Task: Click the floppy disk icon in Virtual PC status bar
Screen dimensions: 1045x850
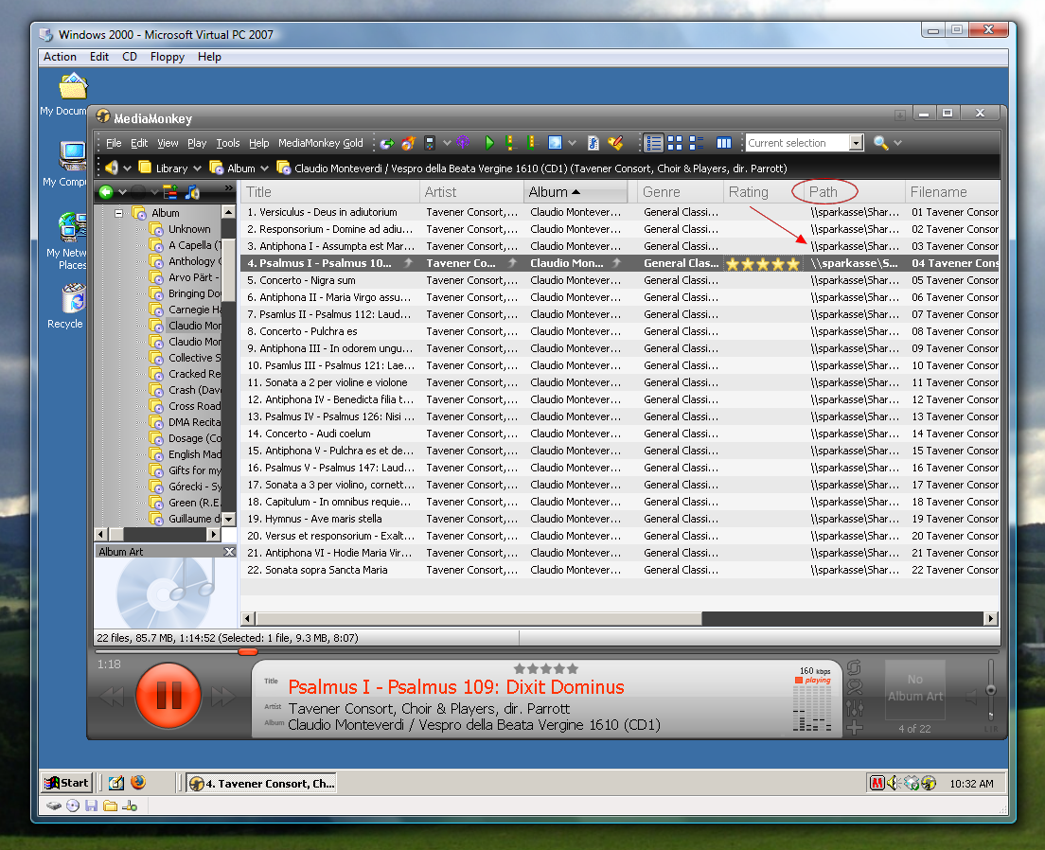Action: click(91, 806)
